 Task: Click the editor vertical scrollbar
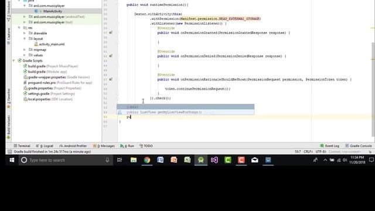pos(373,89)
